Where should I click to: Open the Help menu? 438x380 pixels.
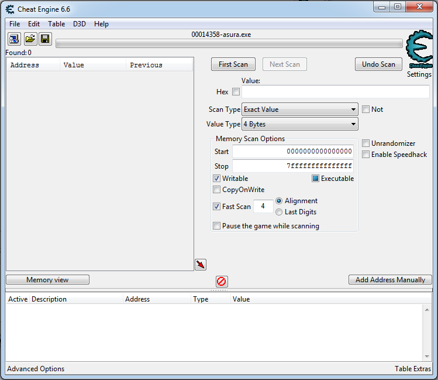(x=101, y=24)
